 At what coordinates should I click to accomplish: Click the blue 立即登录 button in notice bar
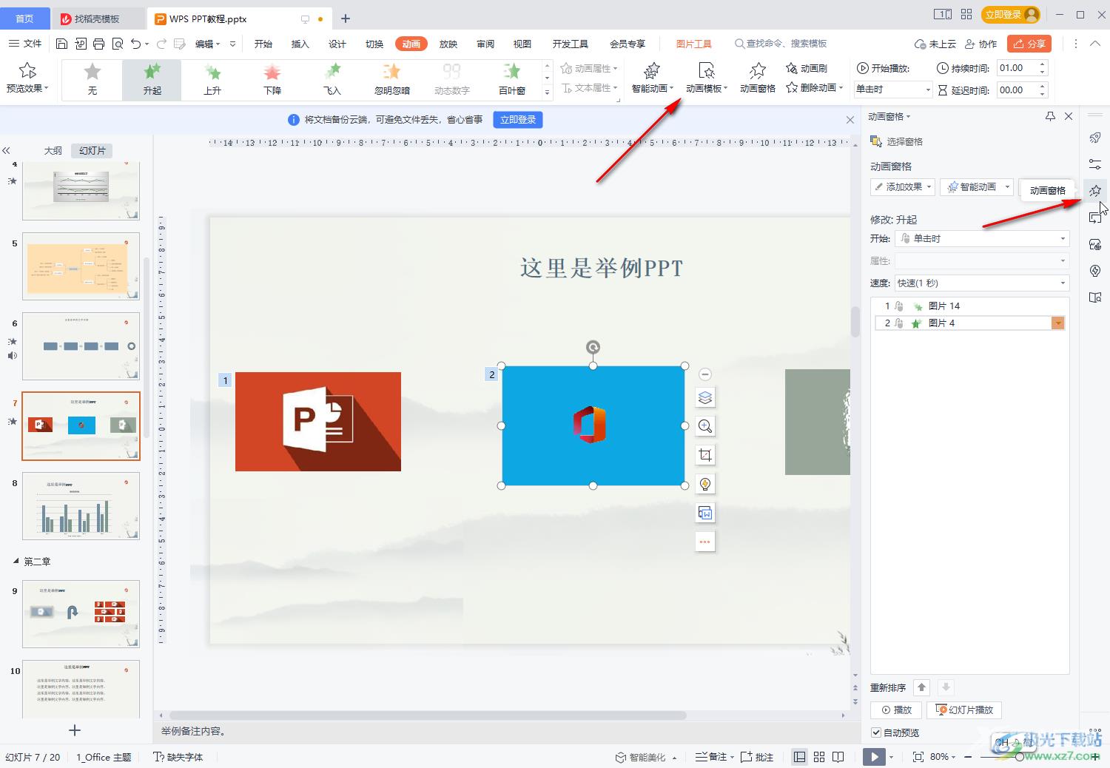[x=518, y=119]
